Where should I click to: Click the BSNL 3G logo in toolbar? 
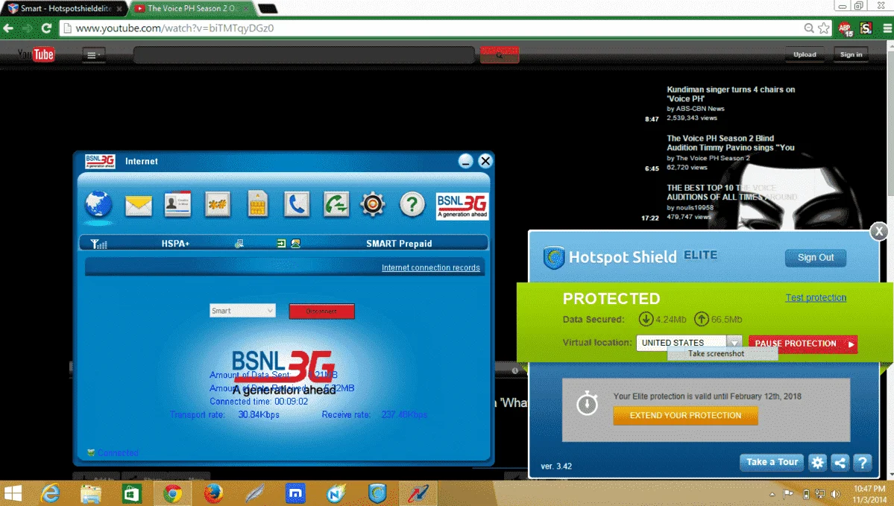(462, 206)
